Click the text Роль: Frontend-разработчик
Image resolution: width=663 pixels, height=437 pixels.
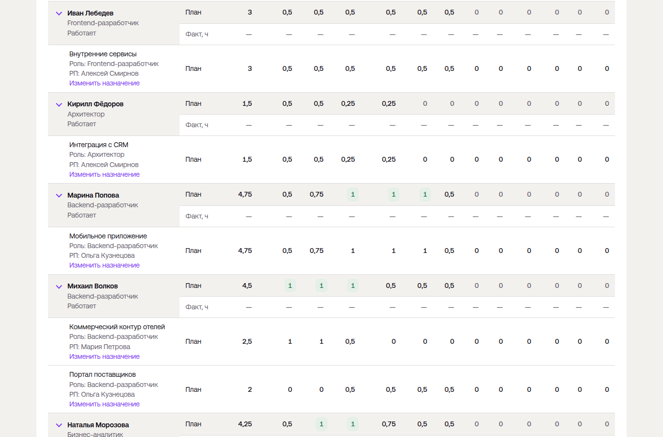coord(114,64)
